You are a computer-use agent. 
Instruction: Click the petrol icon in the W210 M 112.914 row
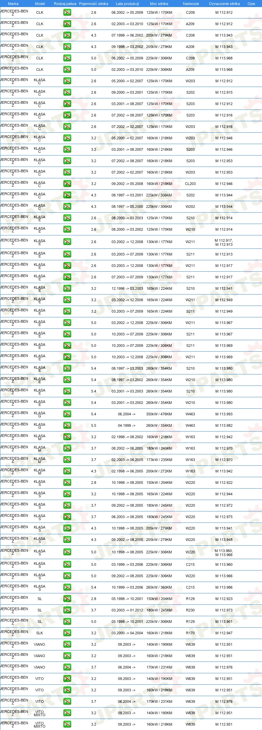click(x=67, y=229)
